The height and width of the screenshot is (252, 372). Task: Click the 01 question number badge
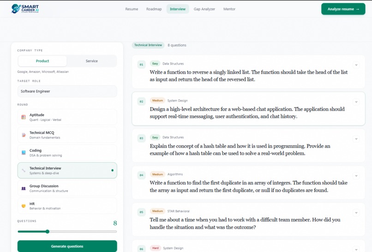point(141,65)
